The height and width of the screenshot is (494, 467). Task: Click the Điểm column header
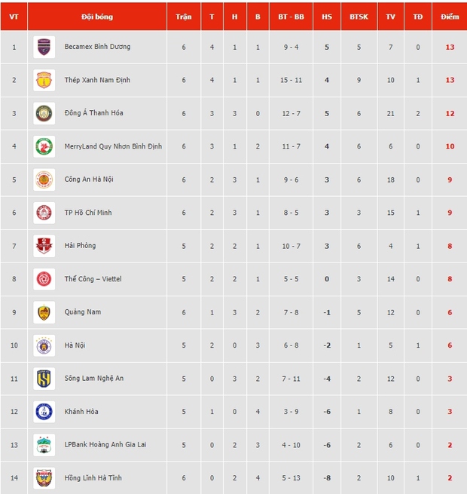click(x=450, y=16)
